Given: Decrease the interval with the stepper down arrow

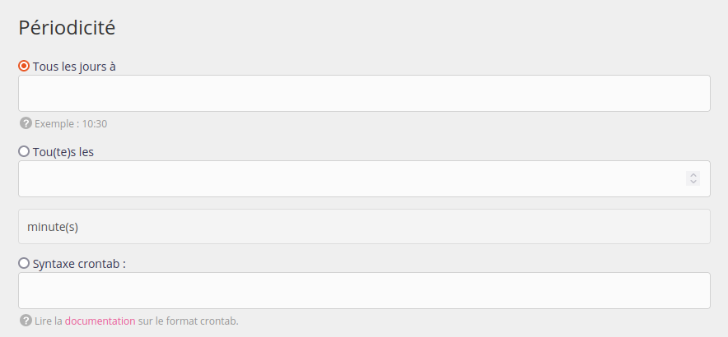Looking at the screenshot, I should pyautogui.click(x=693, y=182).
